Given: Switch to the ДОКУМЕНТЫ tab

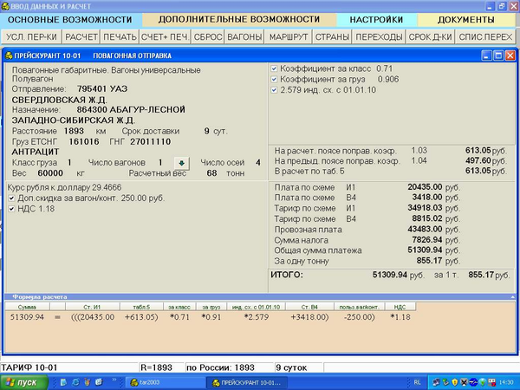Looking at the screenshot, I should point(466,20).
